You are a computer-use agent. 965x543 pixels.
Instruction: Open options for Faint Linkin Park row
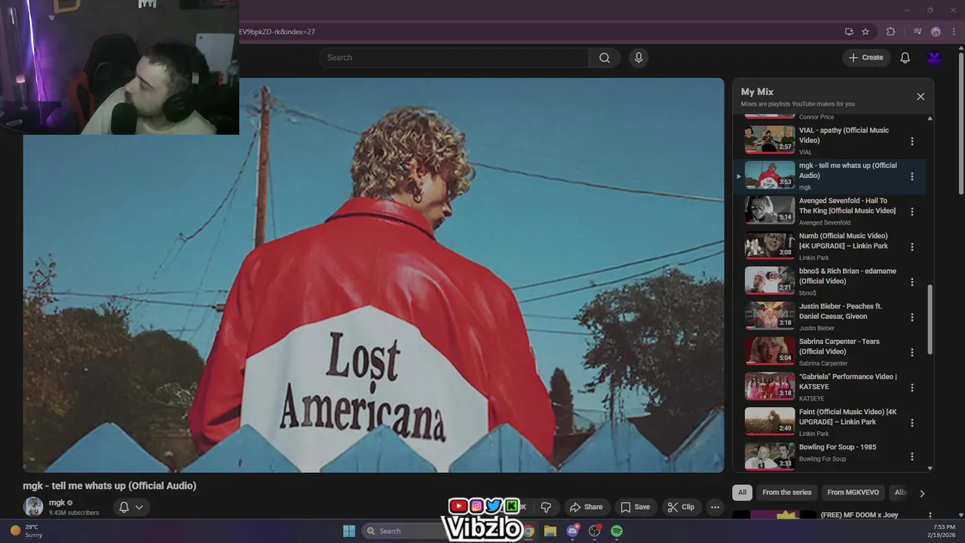click(911, 423)
